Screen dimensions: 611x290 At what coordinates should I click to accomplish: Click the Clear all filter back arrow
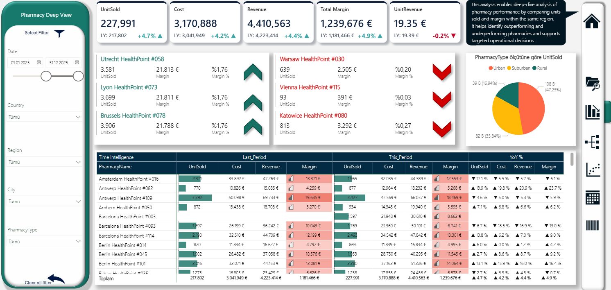[x=56, y=279]
